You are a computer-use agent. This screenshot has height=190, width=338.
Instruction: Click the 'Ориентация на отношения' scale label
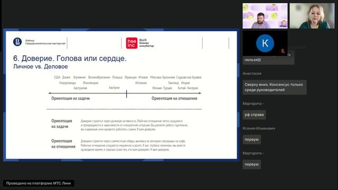174,99
